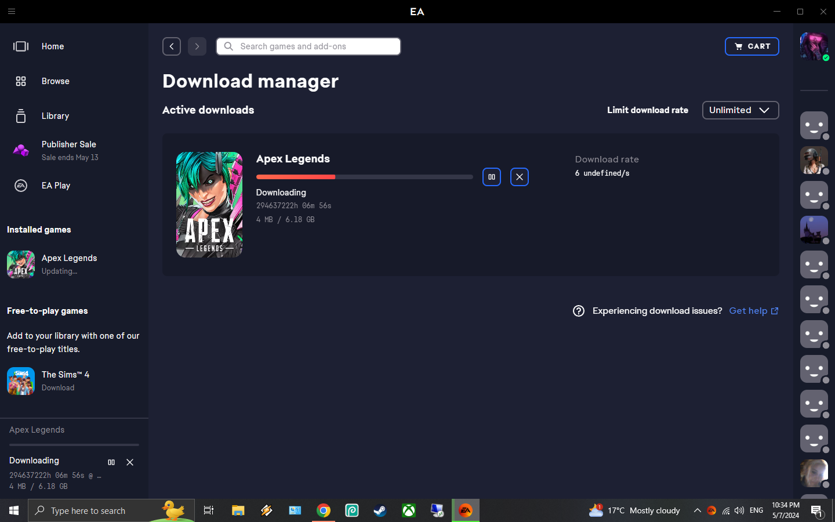The image size is (835, 522).
Task: Open the Home section in sidebar
Action: (x=52, y=46)
